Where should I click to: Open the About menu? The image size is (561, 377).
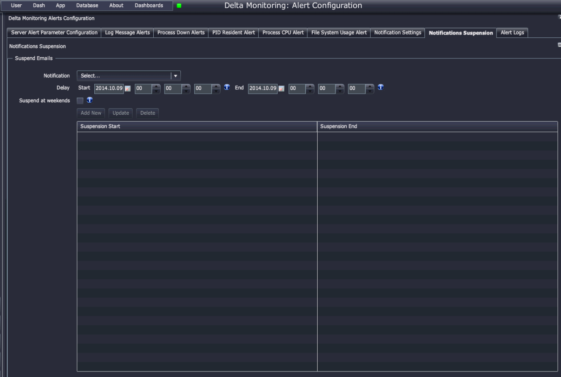(x=116, y=6)
